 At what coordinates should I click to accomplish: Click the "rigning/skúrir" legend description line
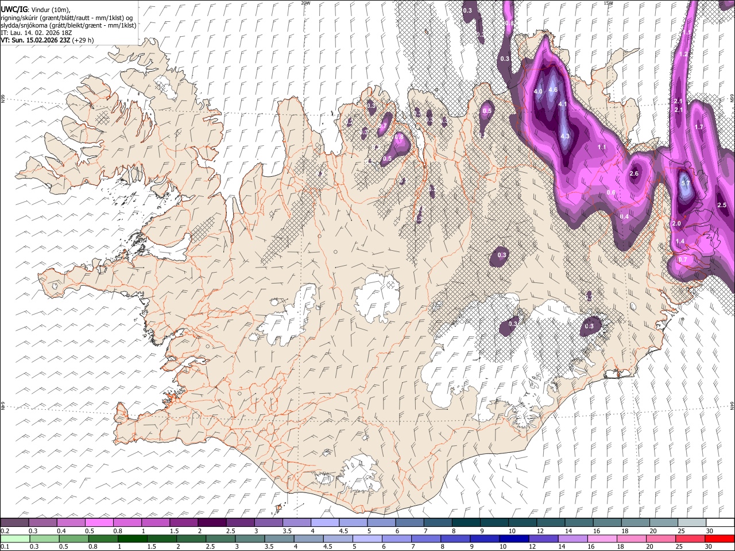point(67,18)
